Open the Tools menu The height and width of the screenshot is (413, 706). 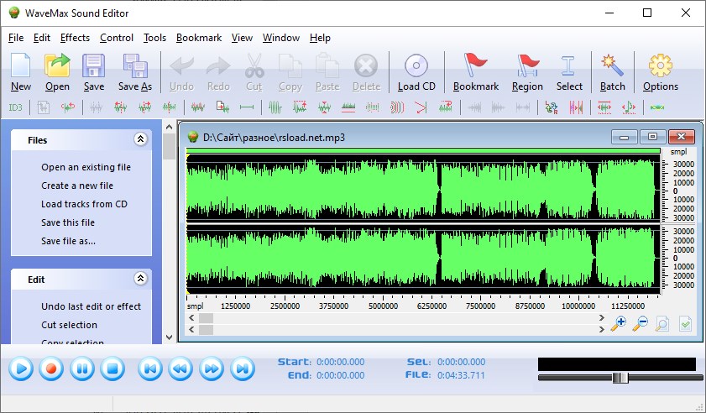(155, 38)
